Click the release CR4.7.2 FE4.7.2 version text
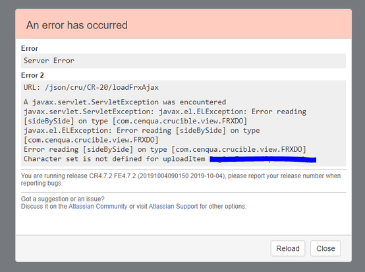 pyautogui.click(x=181, y=180)
